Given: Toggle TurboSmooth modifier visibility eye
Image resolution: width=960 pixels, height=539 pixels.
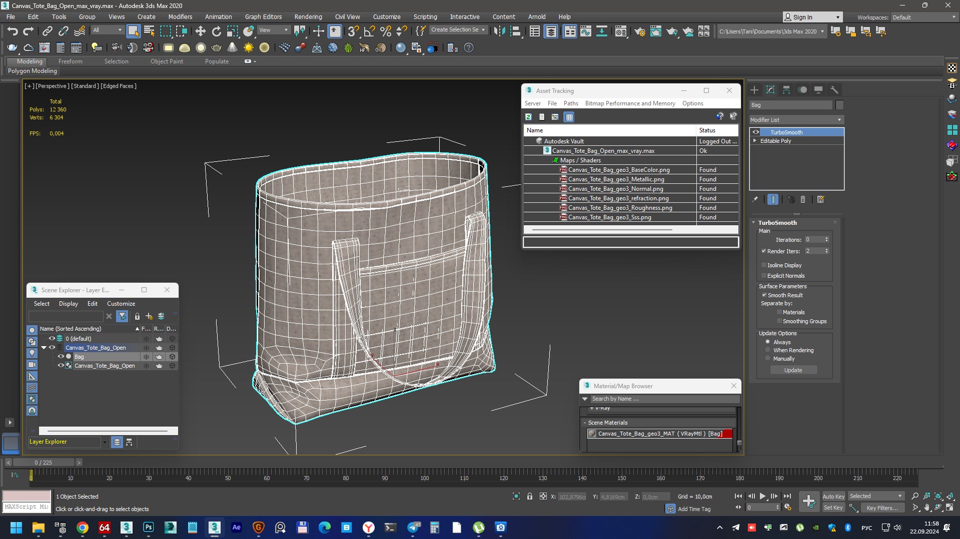Looking at the screenshot, I should point(755,132).
